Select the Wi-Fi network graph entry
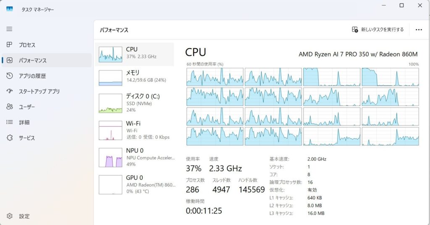This screenshot has height=225, width=430. [110, 130]
